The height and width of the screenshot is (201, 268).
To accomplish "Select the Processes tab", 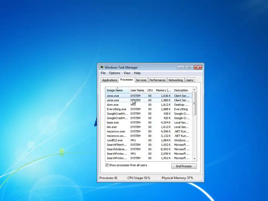I will coord(126,80).
